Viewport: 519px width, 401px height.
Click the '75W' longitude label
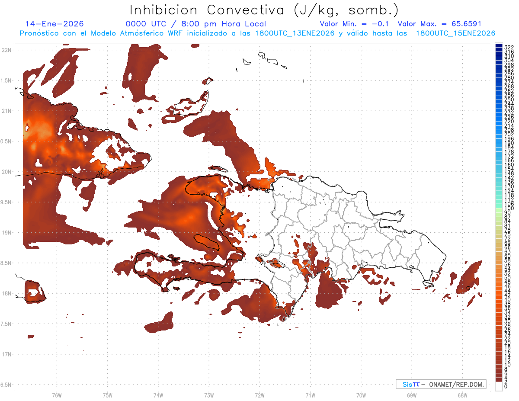pyautogui.click(x=108, y=395)
